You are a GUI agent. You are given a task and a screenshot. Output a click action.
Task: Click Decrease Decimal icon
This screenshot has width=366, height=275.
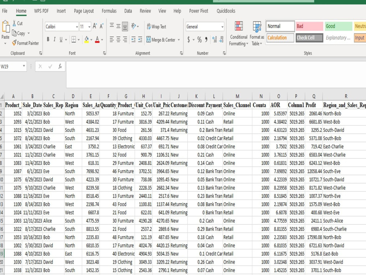coord(221,39)
